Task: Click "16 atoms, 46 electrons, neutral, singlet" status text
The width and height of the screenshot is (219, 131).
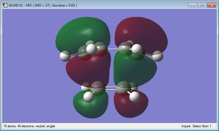Action: tap(29, 126)
